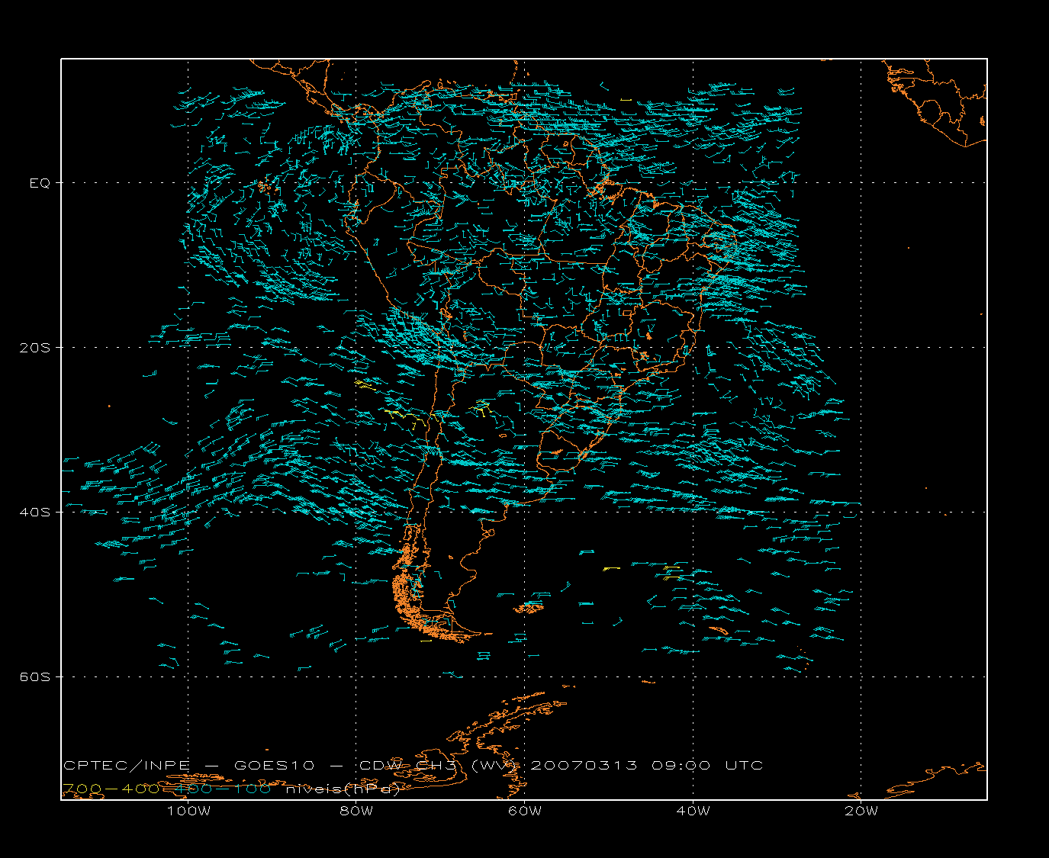Click the EQ latitude label

pos(40,183)
